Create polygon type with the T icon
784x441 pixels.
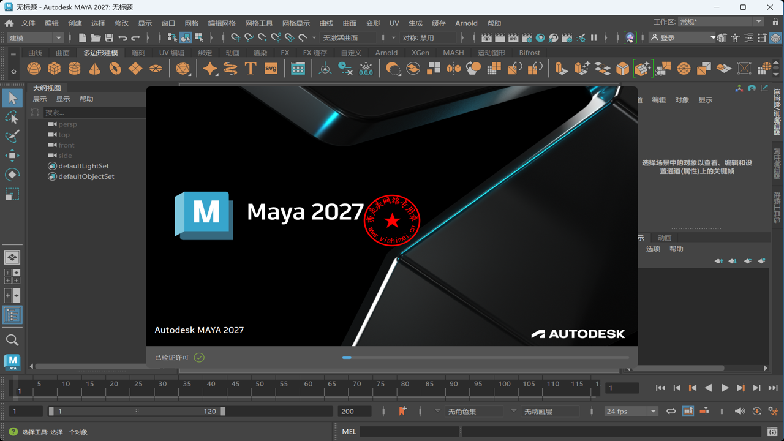pos(251,69)
